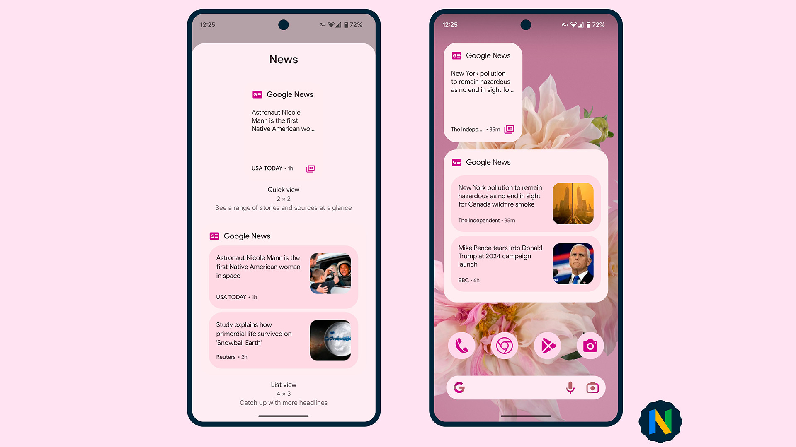Tap the Google G logo in search bar
Viewport: 796px width, 447px height.
click(x=459, y=388)
